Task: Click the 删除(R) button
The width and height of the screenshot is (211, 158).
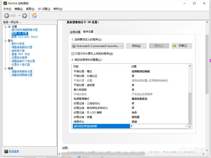Action: (159, 46)
